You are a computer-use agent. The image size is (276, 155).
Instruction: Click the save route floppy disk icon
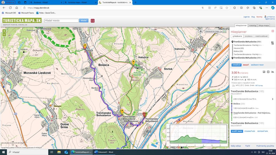pyautogui.click(x=264, y=72)
